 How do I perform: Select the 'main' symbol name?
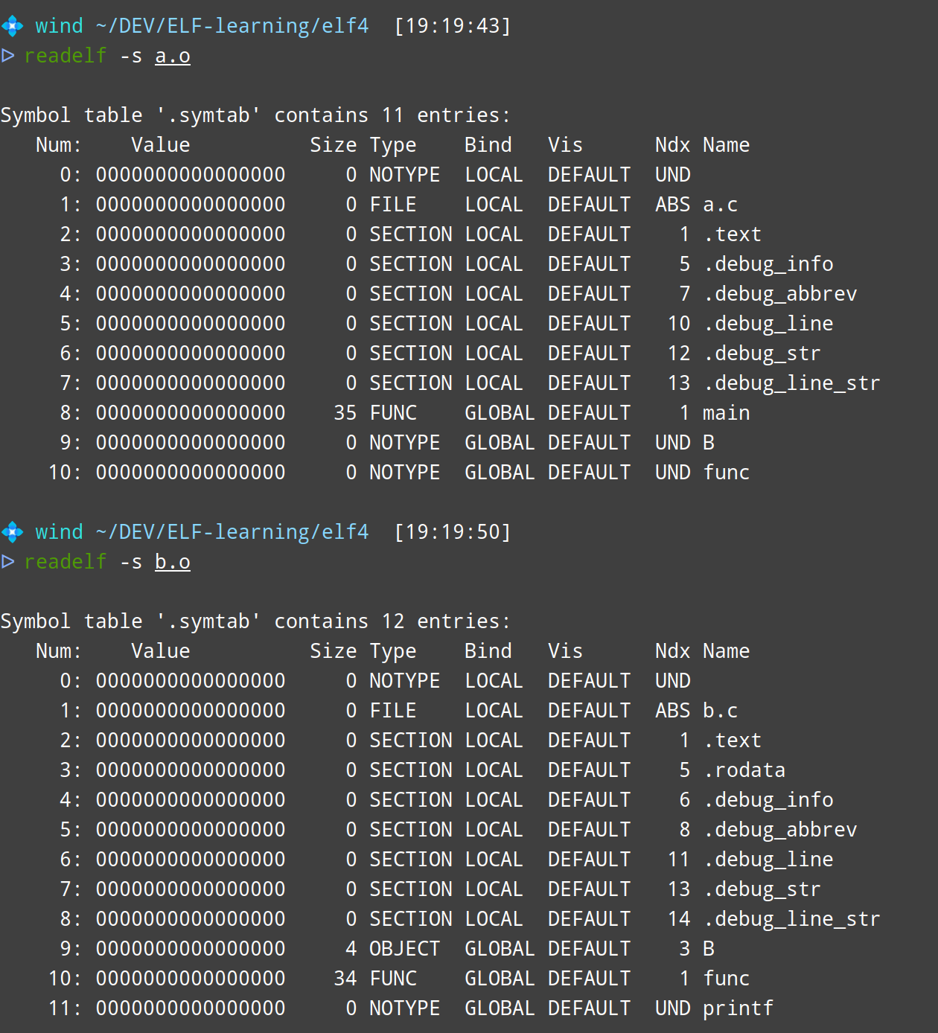[x=726, y=413]
